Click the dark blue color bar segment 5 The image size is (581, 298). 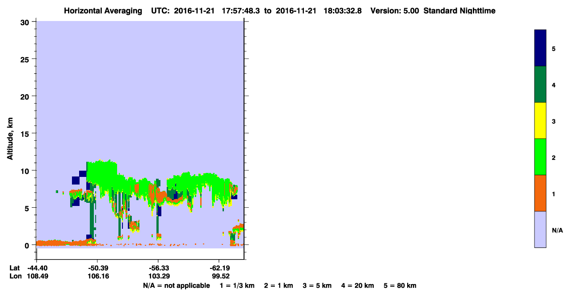click(x=540, y=48)
